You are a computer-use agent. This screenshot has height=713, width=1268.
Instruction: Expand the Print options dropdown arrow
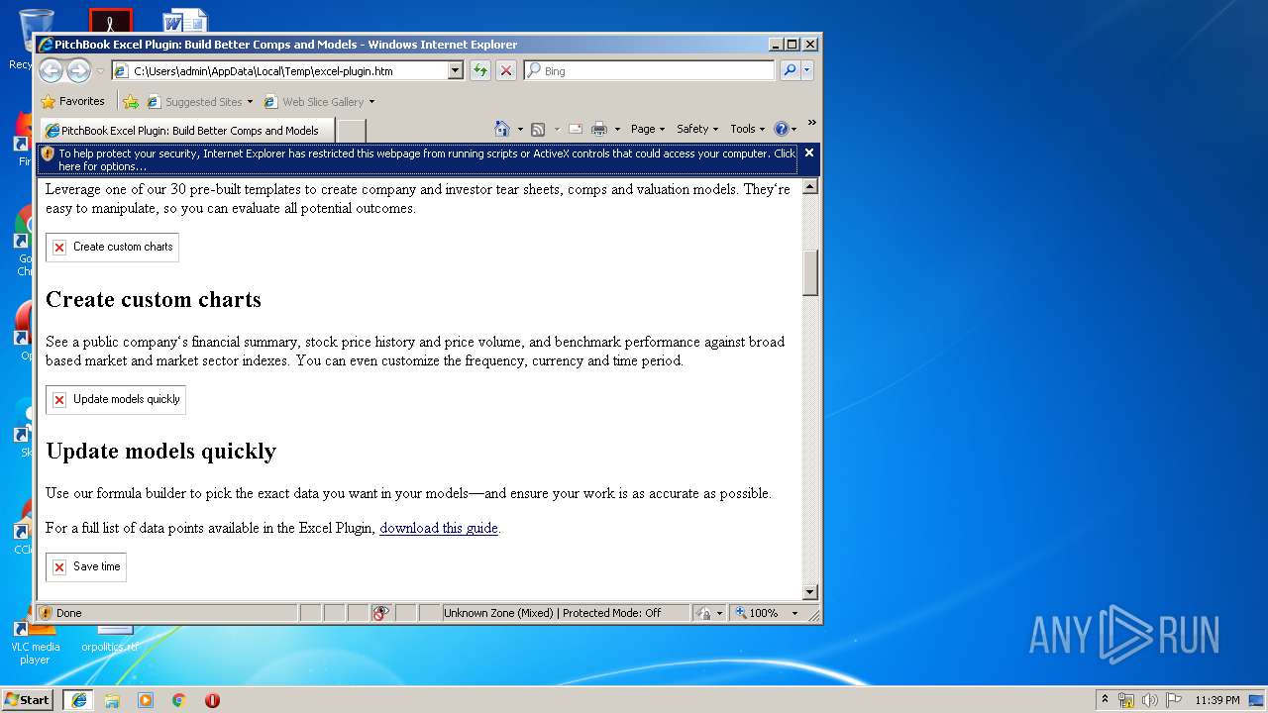[617, 129]
